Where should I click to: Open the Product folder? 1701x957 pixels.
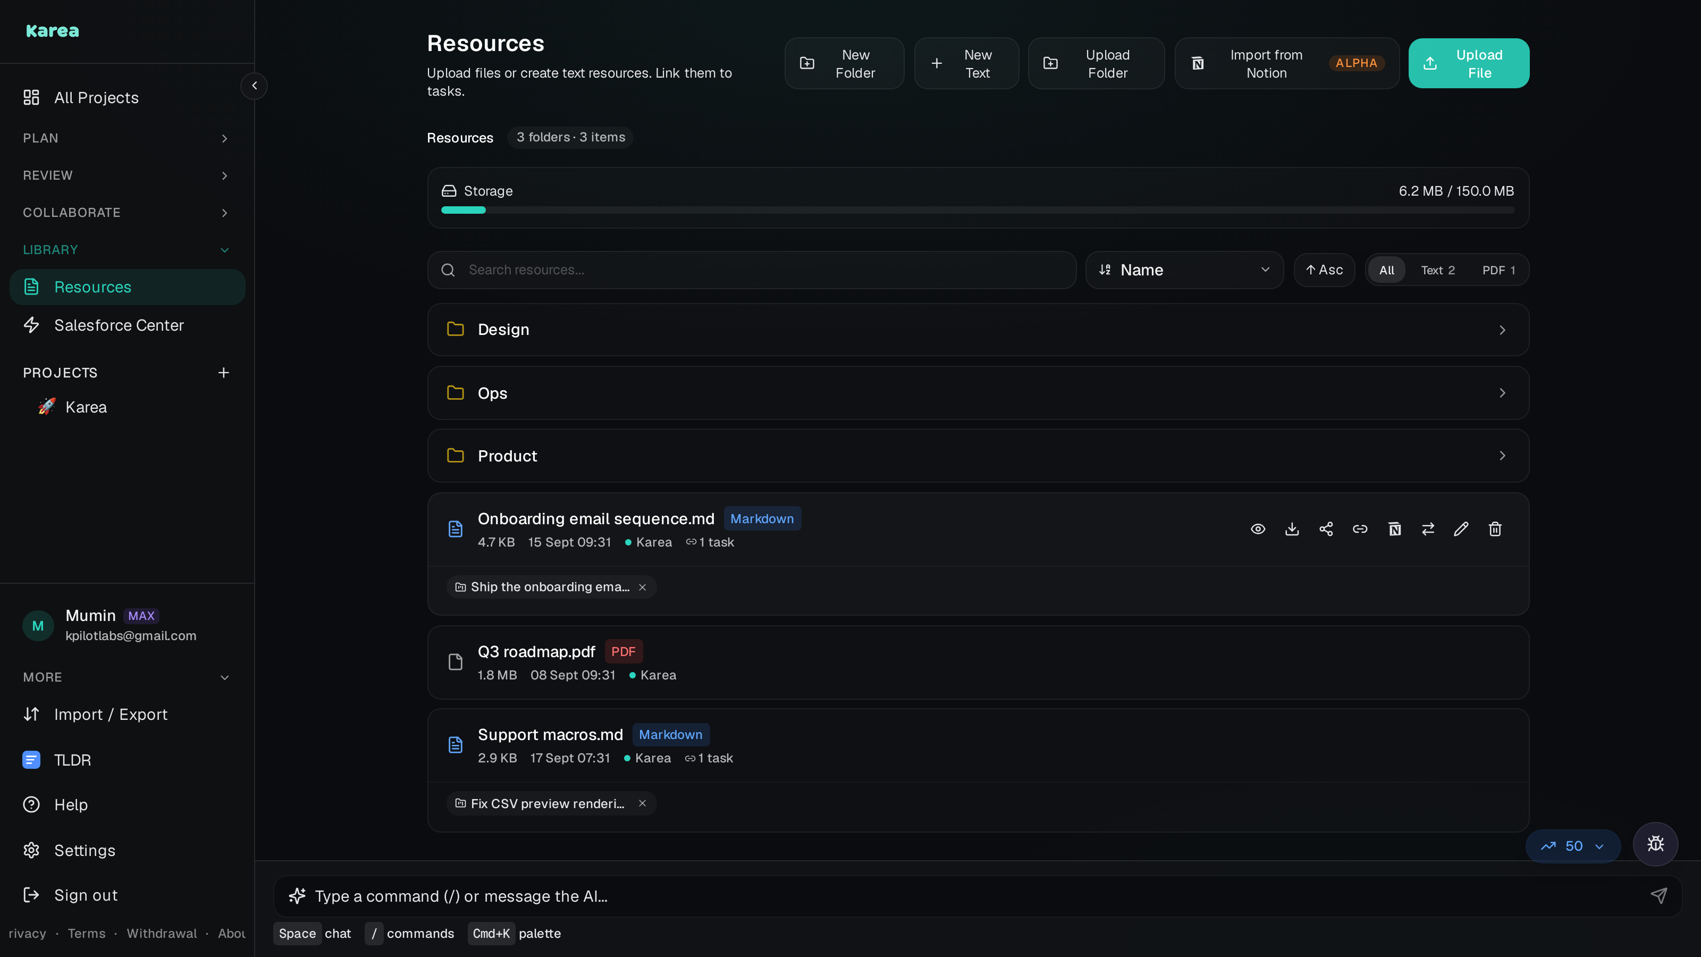coord(978,456)
